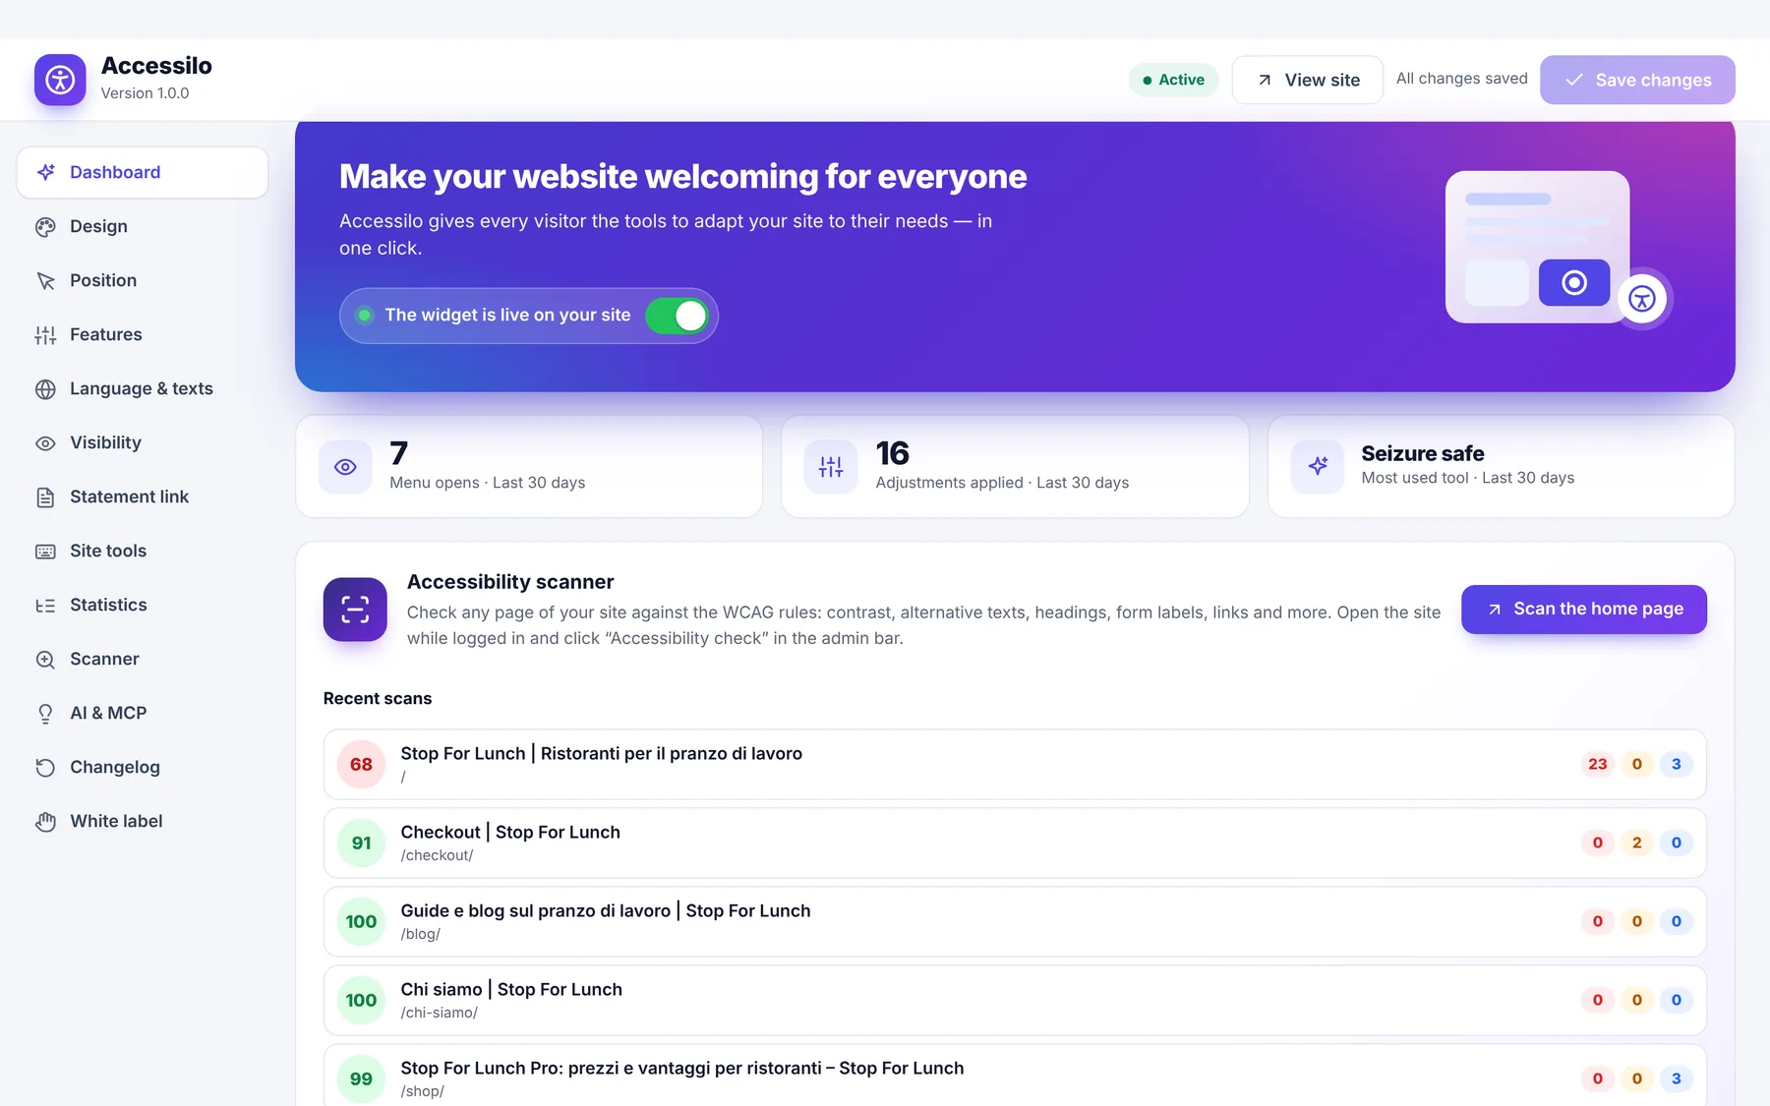The height and width of the screenshot is (1106, 1770).
Task: Click the sparkle icon on Seizure safe card
Action: point(1318,466)
